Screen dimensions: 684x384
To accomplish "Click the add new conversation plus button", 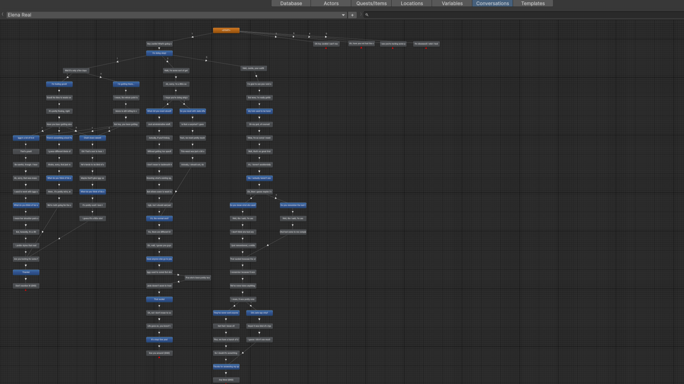I will (x=352, y=15).
